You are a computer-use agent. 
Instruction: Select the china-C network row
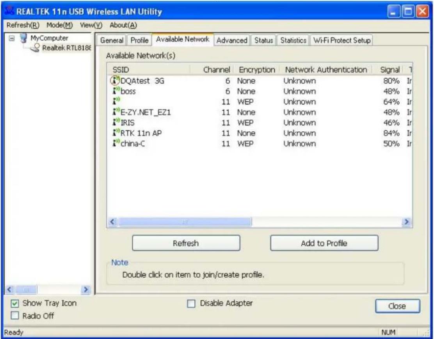click(260, 144)
